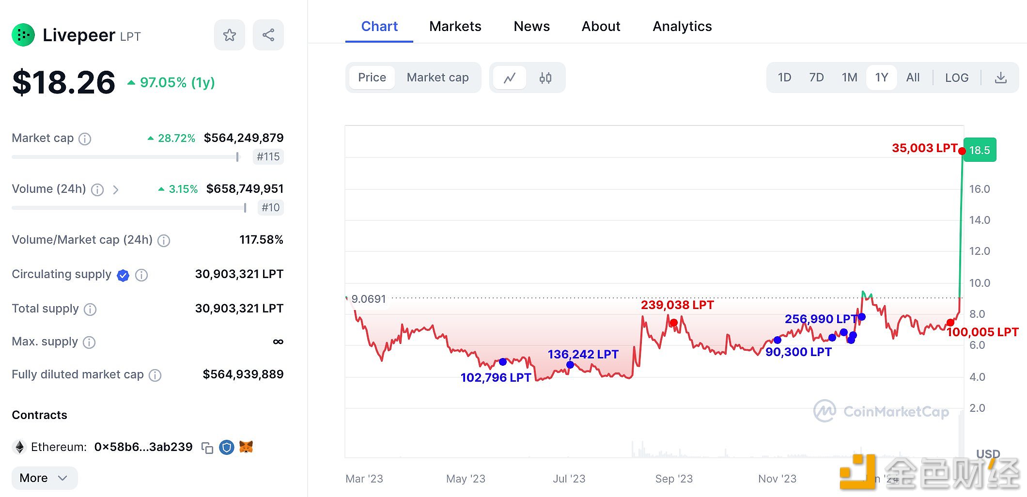This screenshot has height=497, width=1027.
Task: Click the $658,749,951 volume value
Action: pos(245,189)
